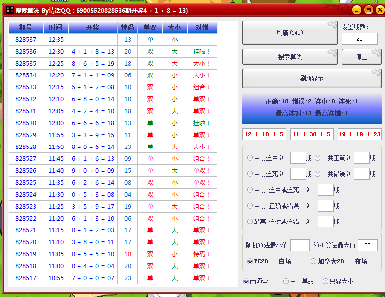
Task: Close the window with the red X
Action: point(380,10)
